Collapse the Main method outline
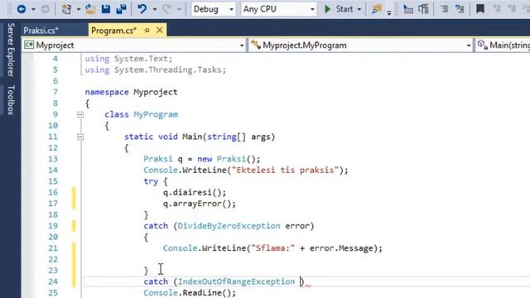This screenshot has height=298, width=530. click(x=80, y=137)
